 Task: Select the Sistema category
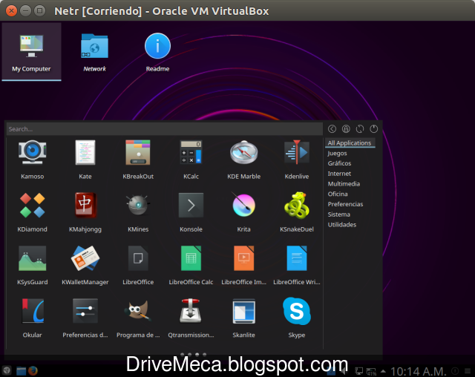338,214
